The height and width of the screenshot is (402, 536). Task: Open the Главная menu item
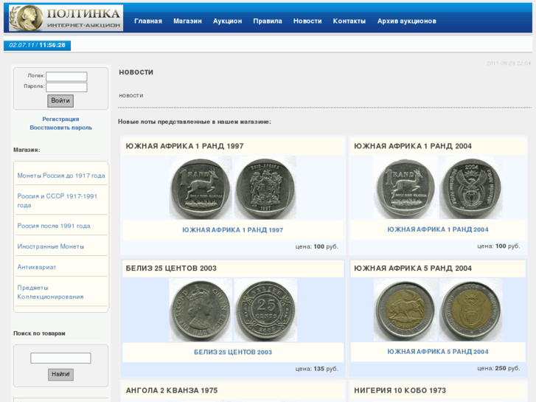(x=148, y=21)
